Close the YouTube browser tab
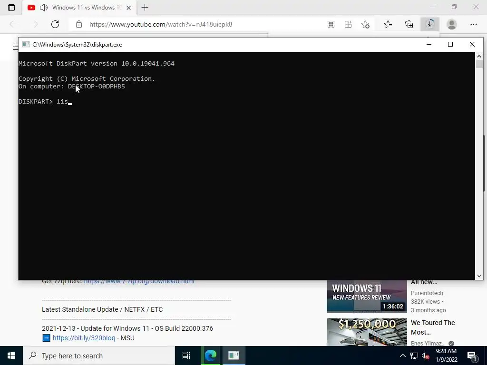This screenshot has width=487, height=365. tap(128, 8)
